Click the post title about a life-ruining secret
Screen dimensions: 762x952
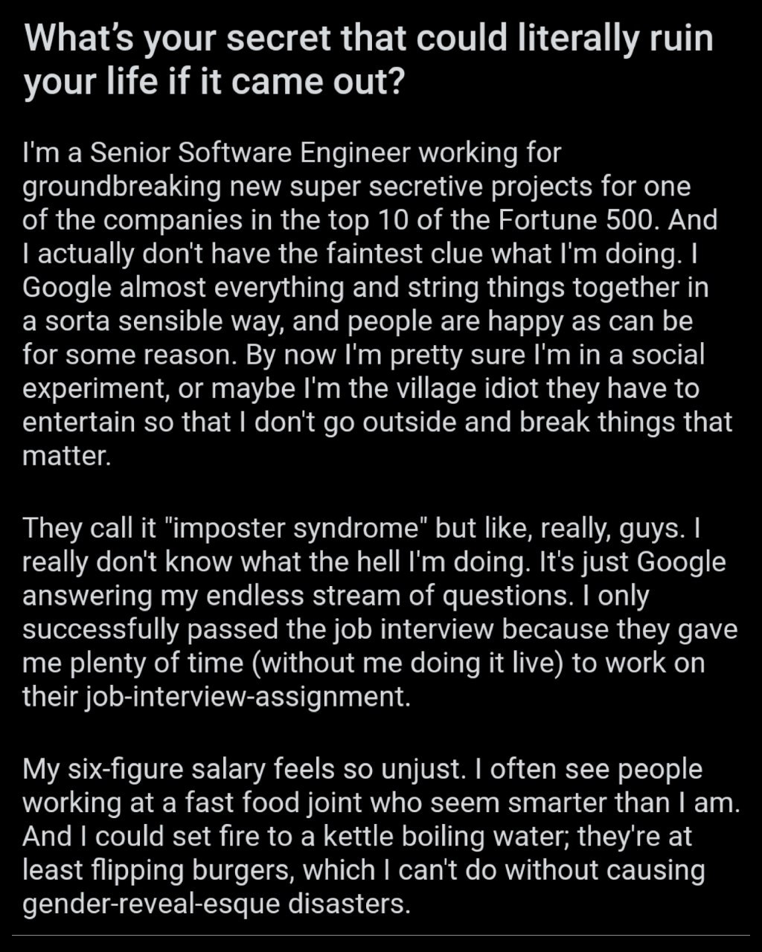tap(368, 62)
